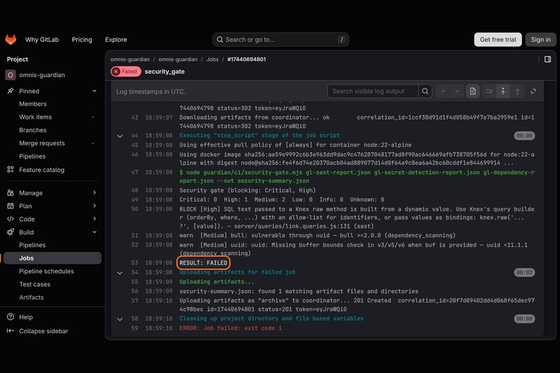Click the Failed status badge

coord(126,72)
